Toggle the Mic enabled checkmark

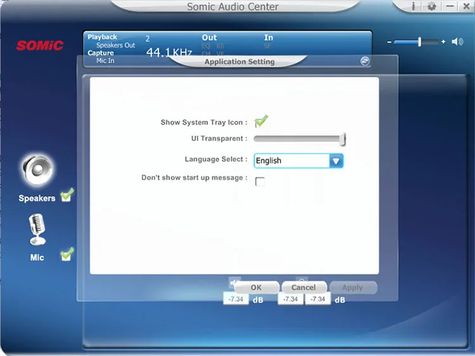67,254
